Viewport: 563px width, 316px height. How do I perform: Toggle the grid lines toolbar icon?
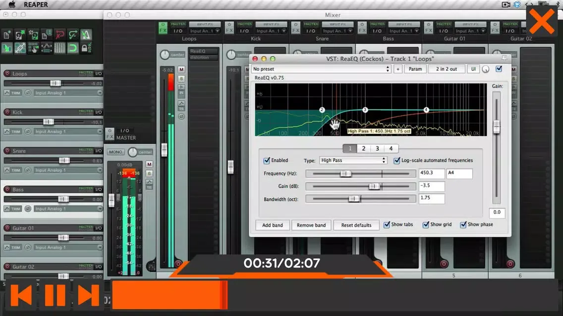pyautogui.click(x=59, y=48)
